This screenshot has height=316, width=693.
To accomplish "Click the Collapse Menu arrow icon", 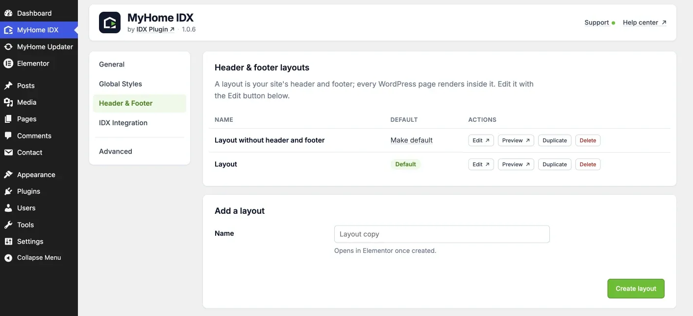I will pyautogui.click(x=8, y=258).
